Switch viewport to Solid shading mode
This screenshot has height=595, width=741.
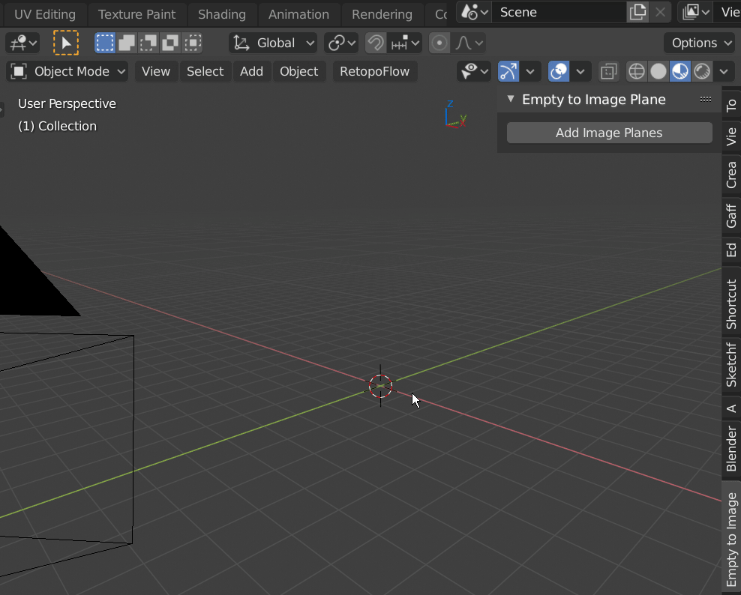(657, 71)
